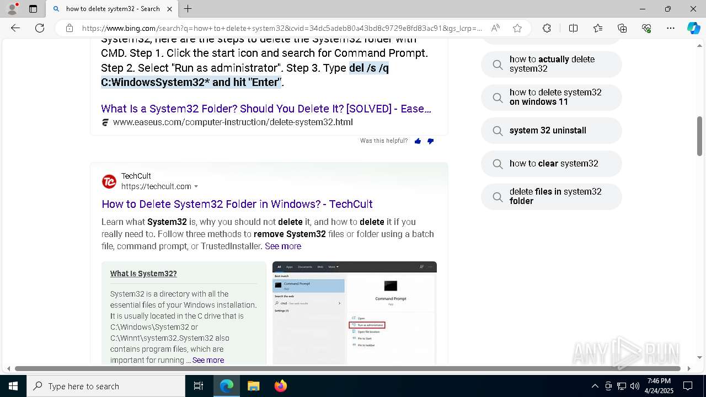Screen dimensions: 706x397
Task: Search related 'how to clear system32'
Action: 552,164
